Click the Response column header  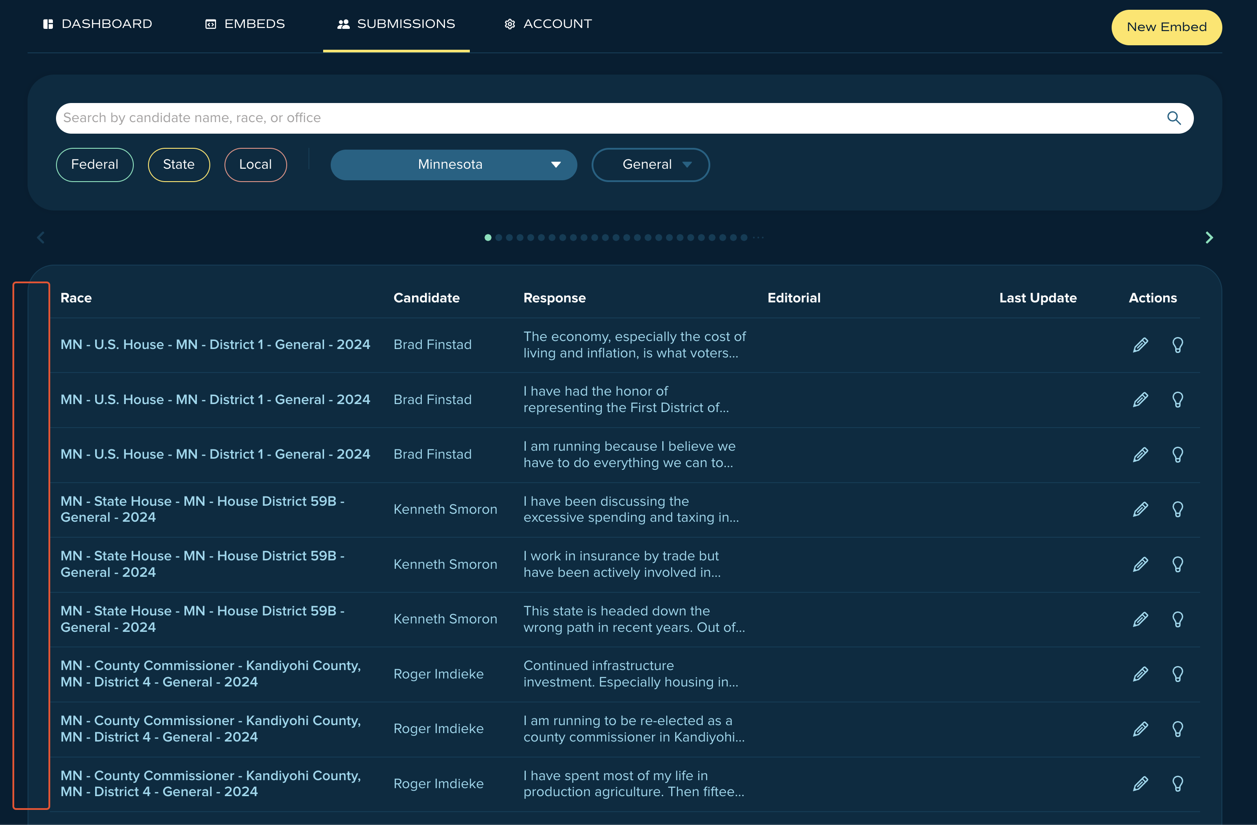point(555,298)
